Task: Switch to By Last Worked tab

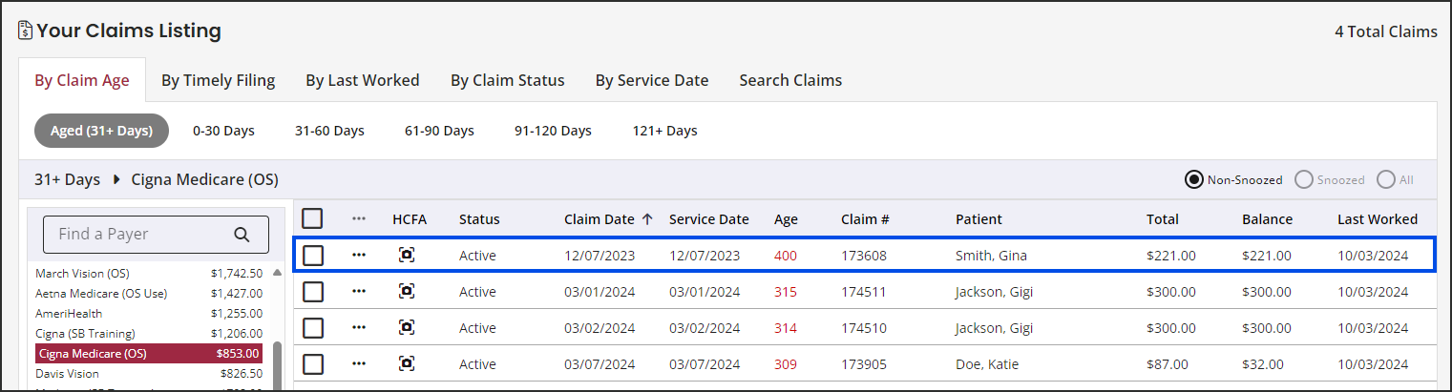Action: pos(363,80)
